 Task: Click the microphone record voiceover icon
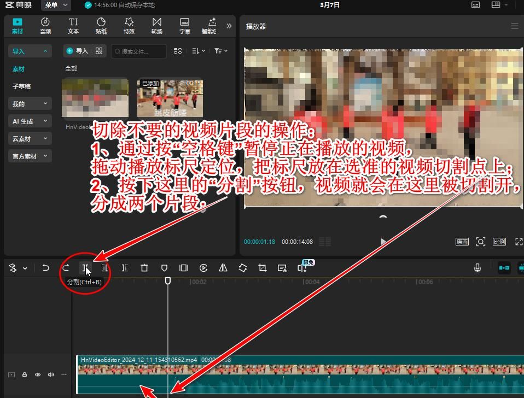pyautogui.click(x=478, y=268)
